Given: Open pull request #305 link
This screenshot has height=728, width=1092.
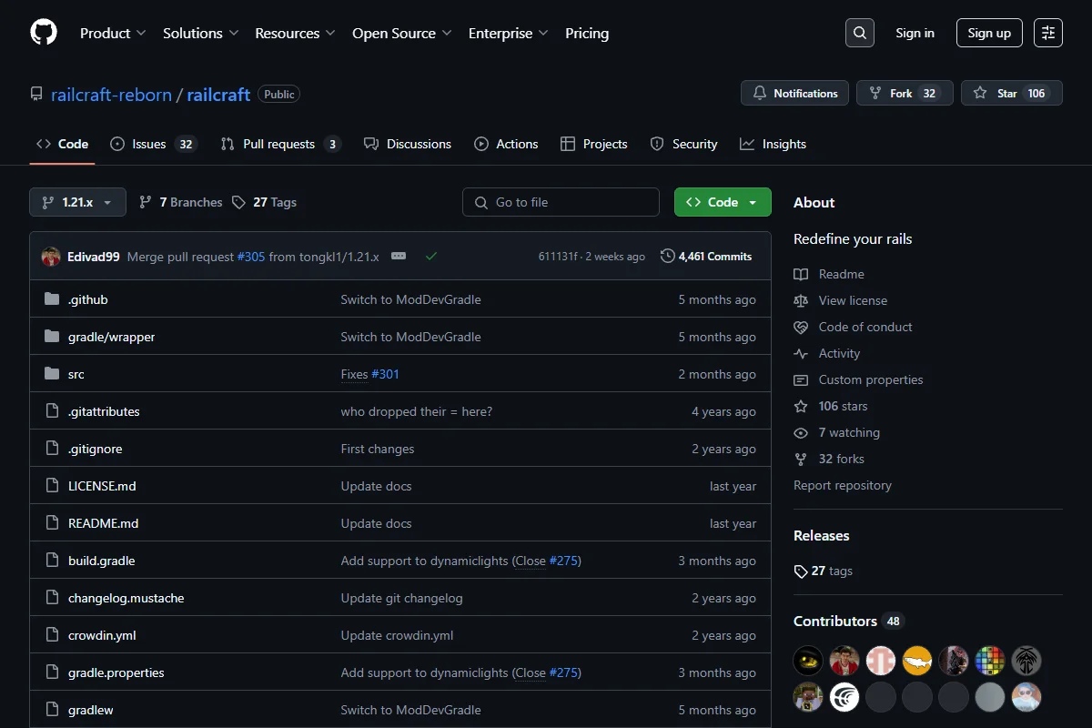Looking at the screenshot, I should click(251, 257).
